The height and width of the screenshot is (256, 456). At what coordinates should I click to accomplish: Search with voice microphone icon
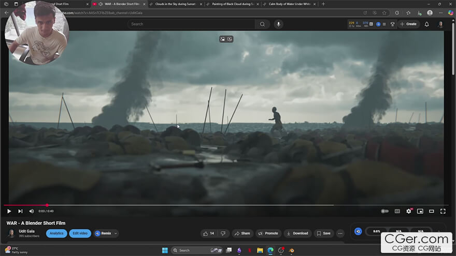(278, 24)
